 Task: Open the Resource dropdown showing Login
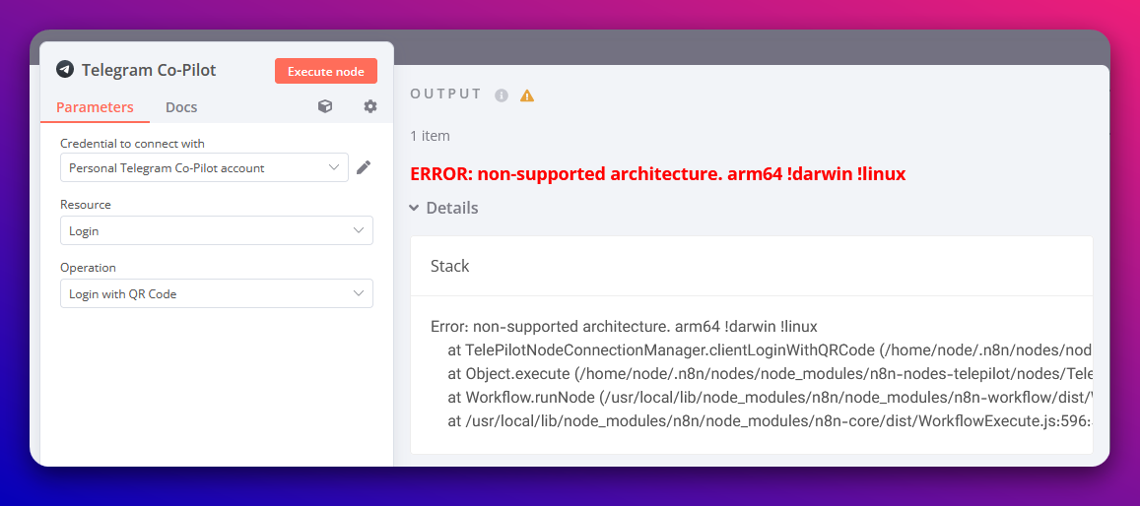216,231
